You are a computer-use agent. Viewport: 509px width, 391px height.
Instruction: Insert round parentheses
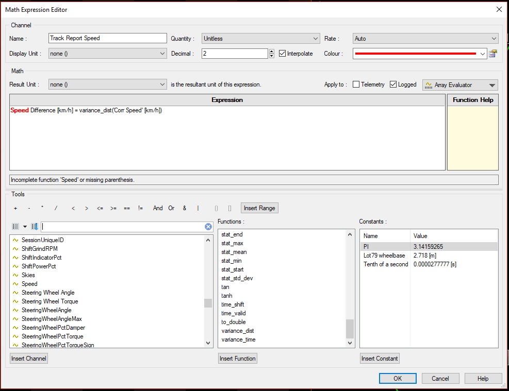(216, 208)
